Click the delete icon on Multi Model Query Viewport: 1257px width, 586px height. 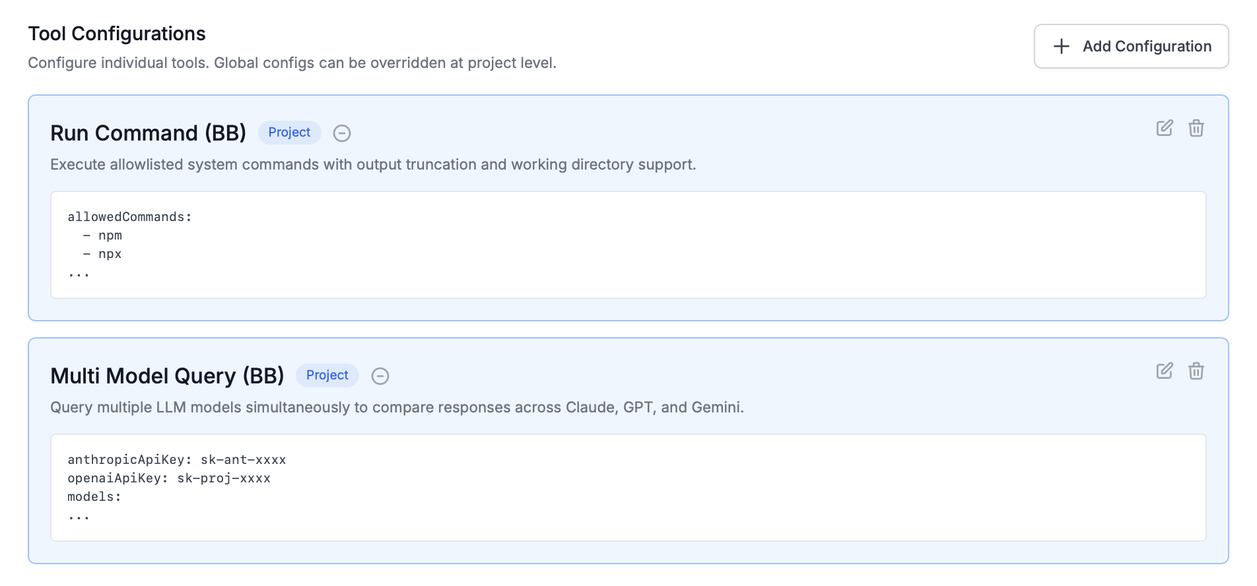click(1196, 372)
